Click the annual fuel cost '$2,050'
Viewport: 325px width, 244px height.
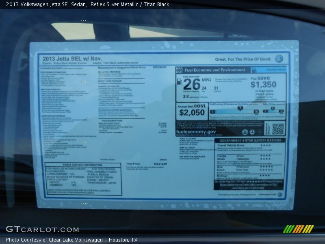192,113
